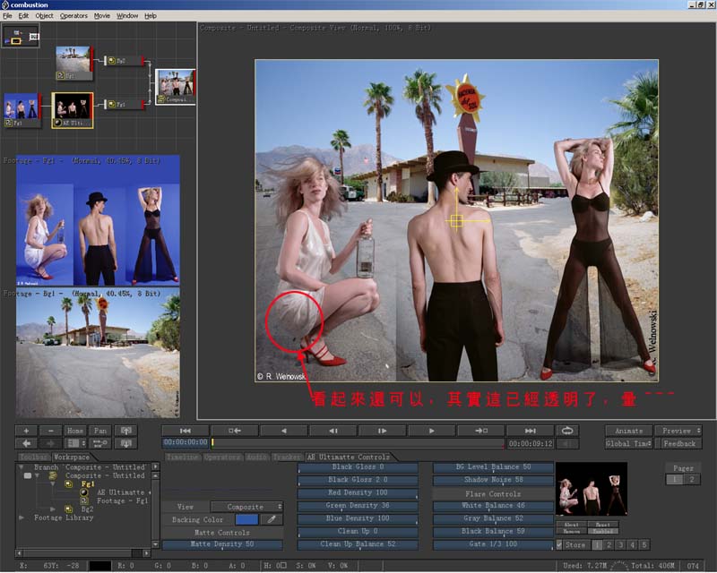The image size is (717, 573).
Task: Expand the Footage Library tree node
Action: 21,517
